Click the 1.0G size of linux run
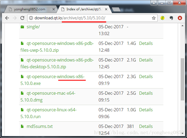This screenshot has height=138, width=187. pyautogui.click(x=131, y=110)
